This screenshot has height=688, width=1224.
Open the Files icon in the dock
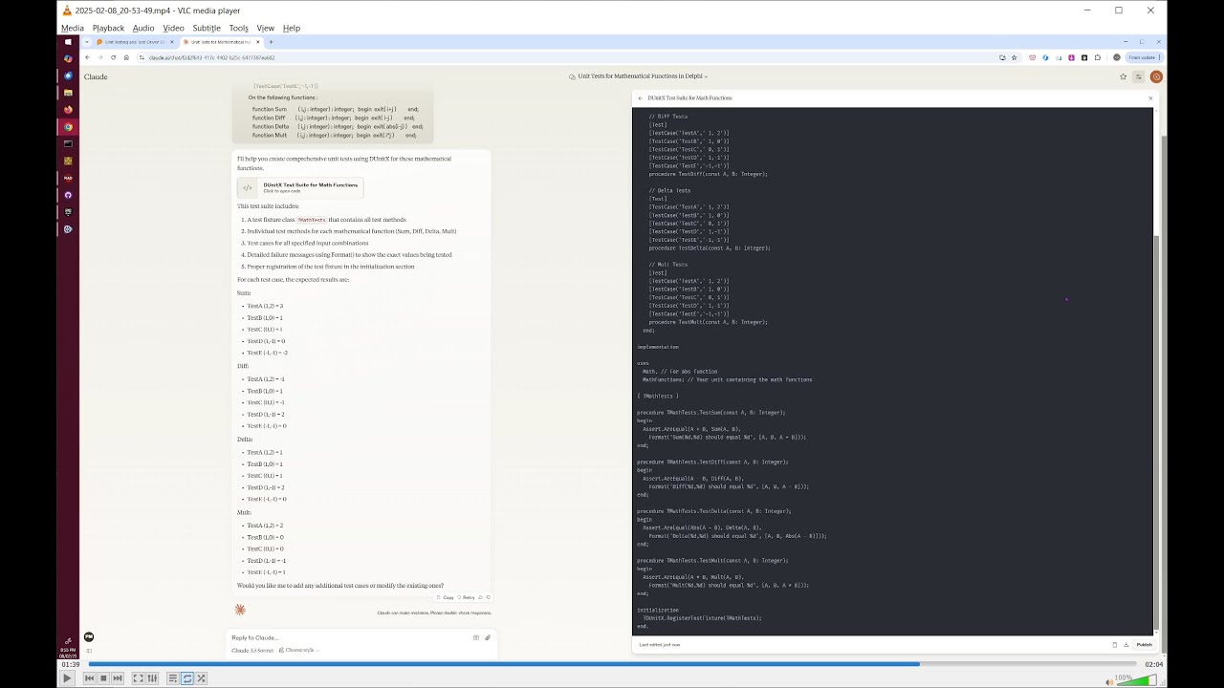[68, 93]
